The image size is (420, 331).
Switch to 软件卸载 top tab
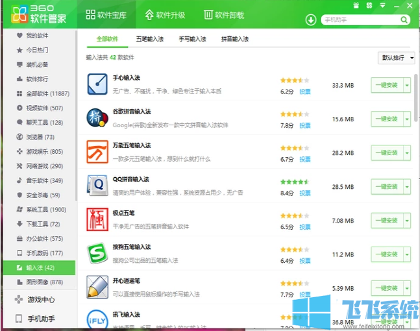tap(224, 14)
